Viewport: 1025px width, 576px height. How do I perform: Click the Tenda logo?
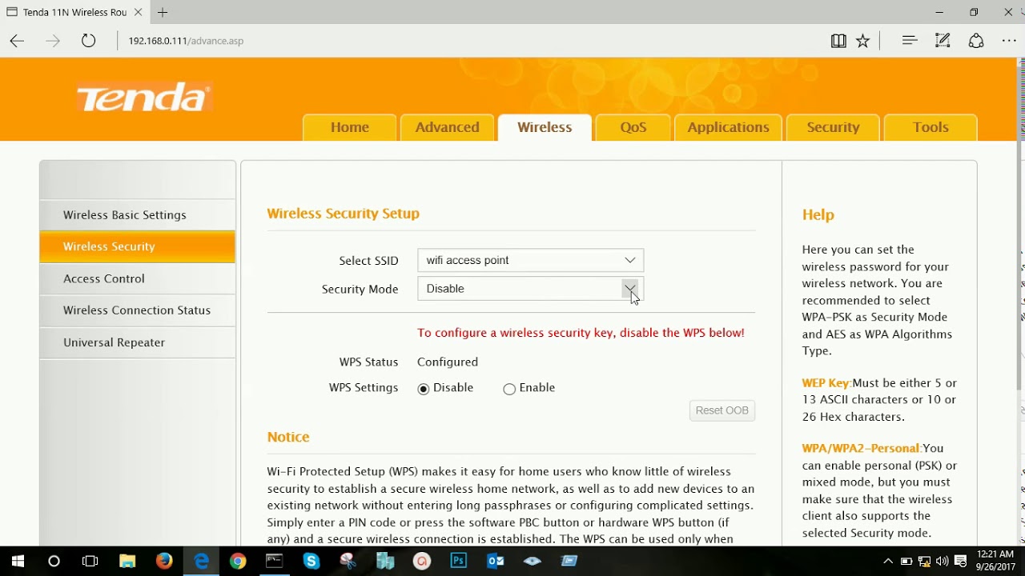click(143, 98)
